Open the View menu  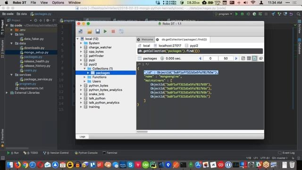[44, 2]
